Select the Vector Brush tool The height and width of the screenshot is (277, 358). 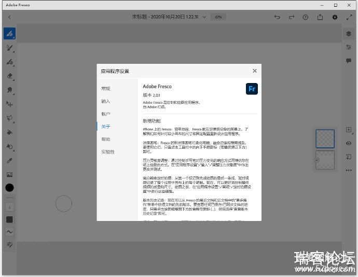(9, 62)
